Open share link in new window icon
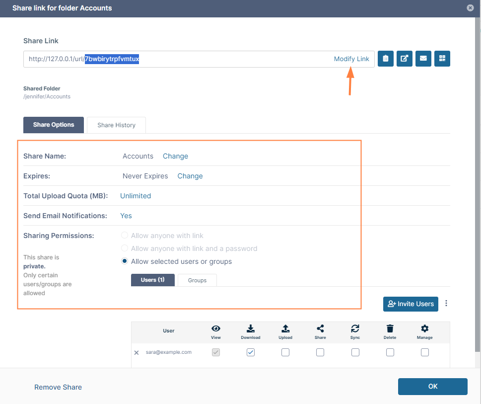 coord(405,59)
